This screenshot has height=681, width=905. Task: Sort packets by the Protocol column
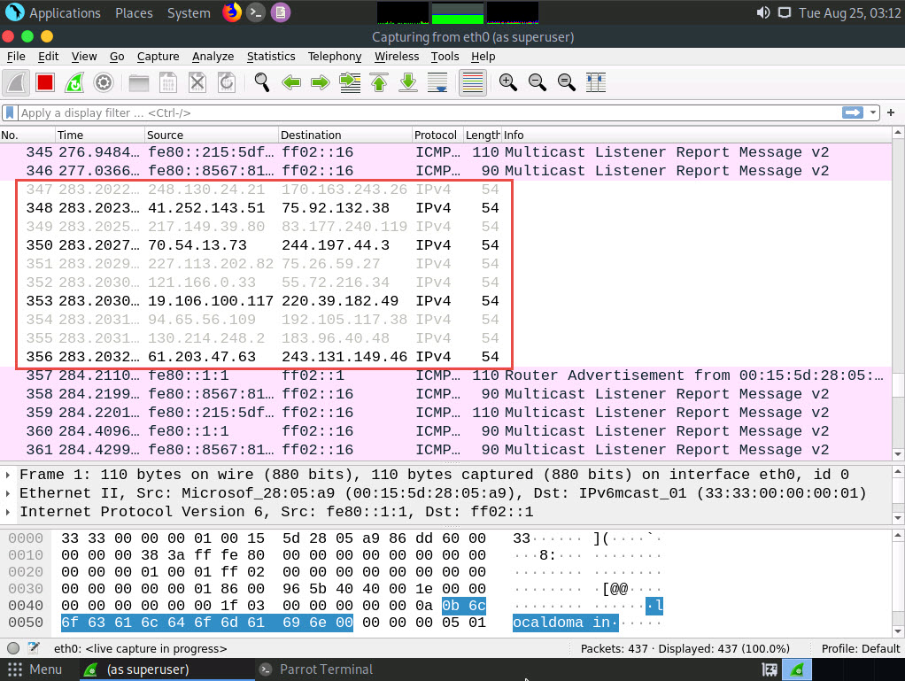(437, 135)
